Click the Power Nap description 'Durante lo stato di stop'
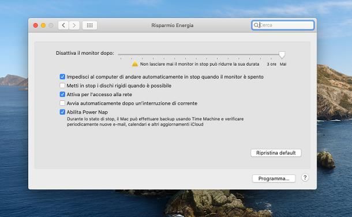The width and height of the screenshot is (352, 217). pyautogui.click(x=155, y=121)
